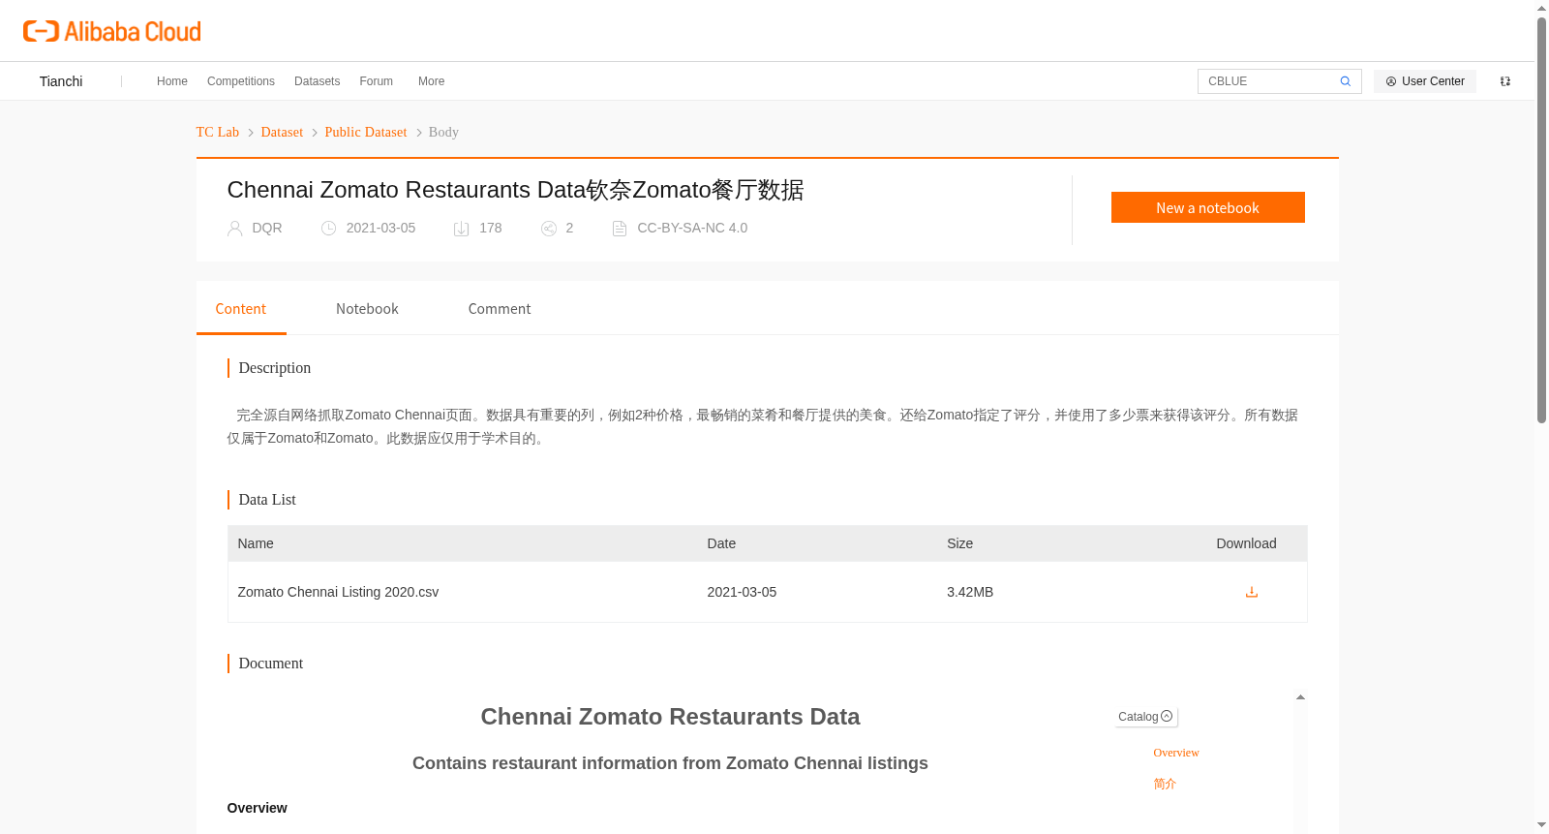Download Zomato Chennai Listing 2020.csv file
The image size is (1549, 834).
click(1251, 592)
